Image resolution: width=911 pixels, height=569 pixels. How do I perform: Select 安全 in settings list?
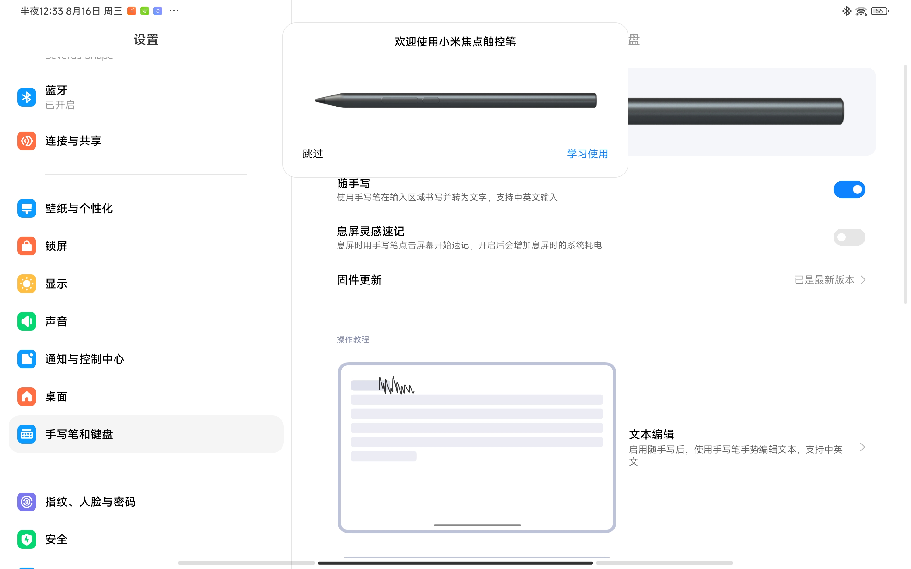point(146,539)
